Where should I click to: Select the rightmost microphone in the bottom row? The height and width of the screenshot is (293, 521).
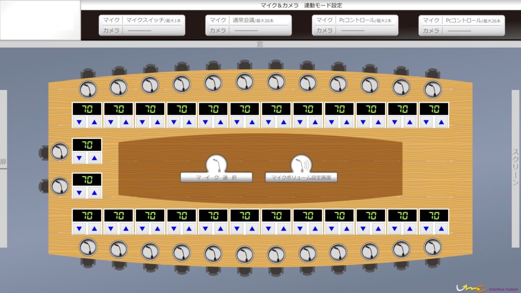pos(432,248)
